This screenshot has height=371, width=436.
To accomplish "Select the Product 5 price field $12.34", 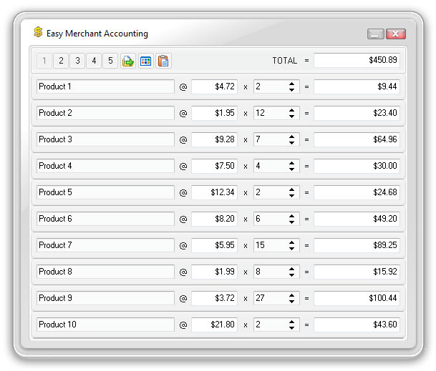I will click(x=214, y=192).
